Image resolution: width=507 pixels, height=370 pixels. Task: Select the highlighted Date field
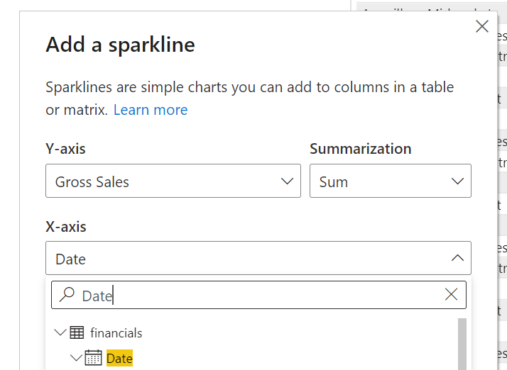(119, 359)
